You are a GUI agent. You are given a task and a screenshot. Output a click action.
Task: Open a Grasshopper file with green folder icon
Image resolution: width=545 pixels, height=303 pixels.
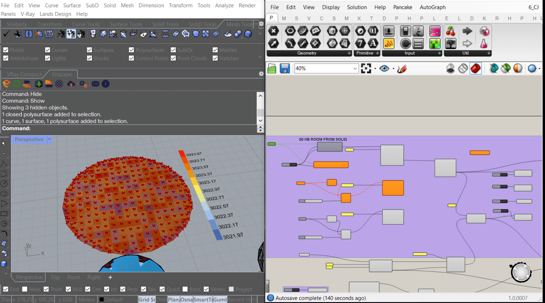[272, 68]
